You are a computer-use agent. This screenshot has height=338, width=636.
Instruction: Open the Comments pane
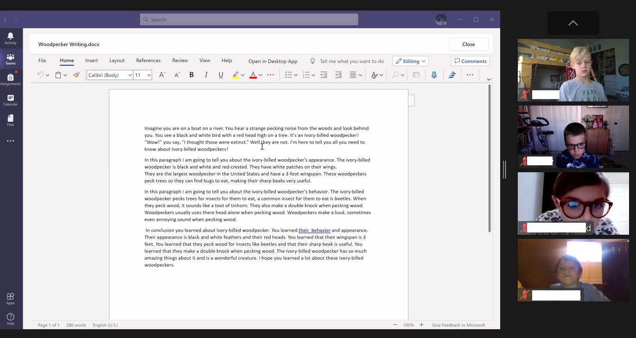tap(470, 61)
